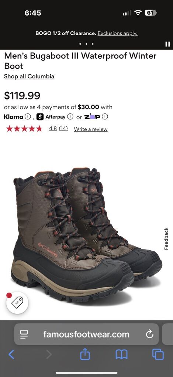Tap the price tag deals bubble
This screenshot has height=377, width=173.
click(17, 302)
